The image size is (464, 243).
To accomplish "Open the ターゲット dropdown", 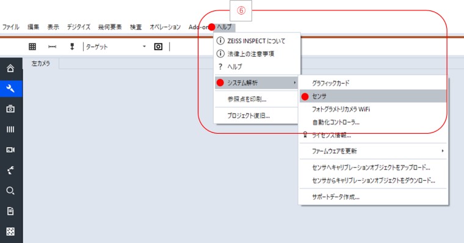I will 115,46.
